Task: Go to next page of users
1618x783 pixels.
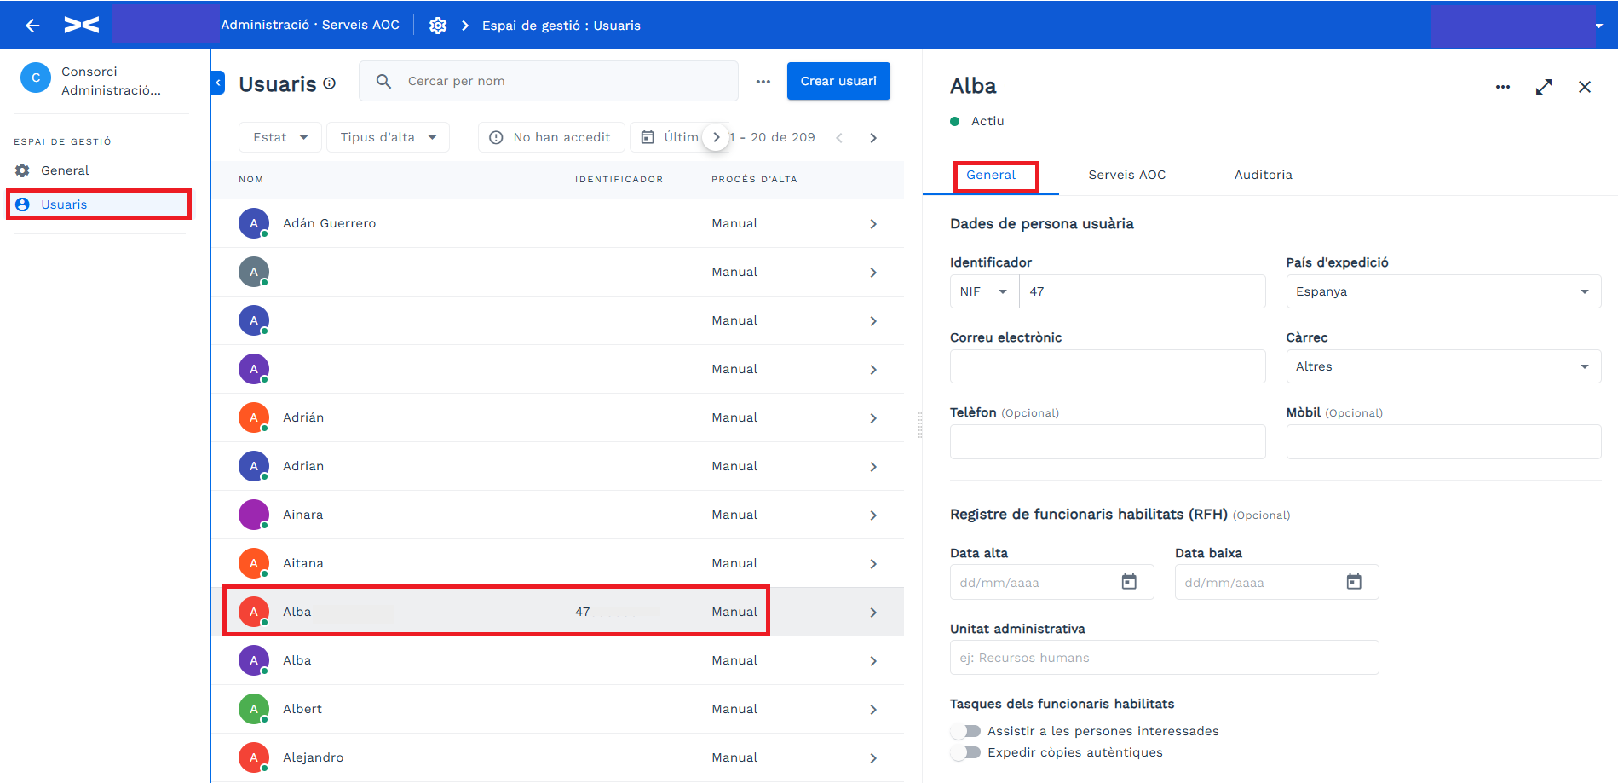Action: [x=873, y=138]
